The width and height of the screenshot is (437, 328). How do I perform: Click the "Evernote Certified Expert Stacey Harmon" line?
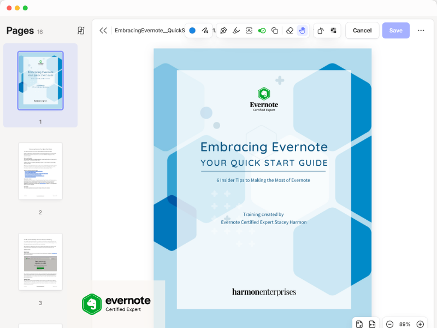click(264, 222)
